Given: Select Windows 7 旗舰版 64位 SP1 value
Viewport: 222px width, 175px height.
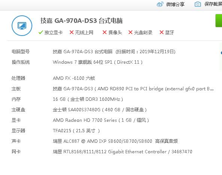Looking at the screenshot, I should point(98,62).
